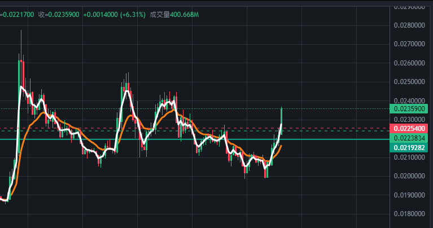The width and height of the screenshot is (433, 228).
Task: Click the closing price value 0.0235900 in header
Action: pyautogui.click(x=64, y=15)
